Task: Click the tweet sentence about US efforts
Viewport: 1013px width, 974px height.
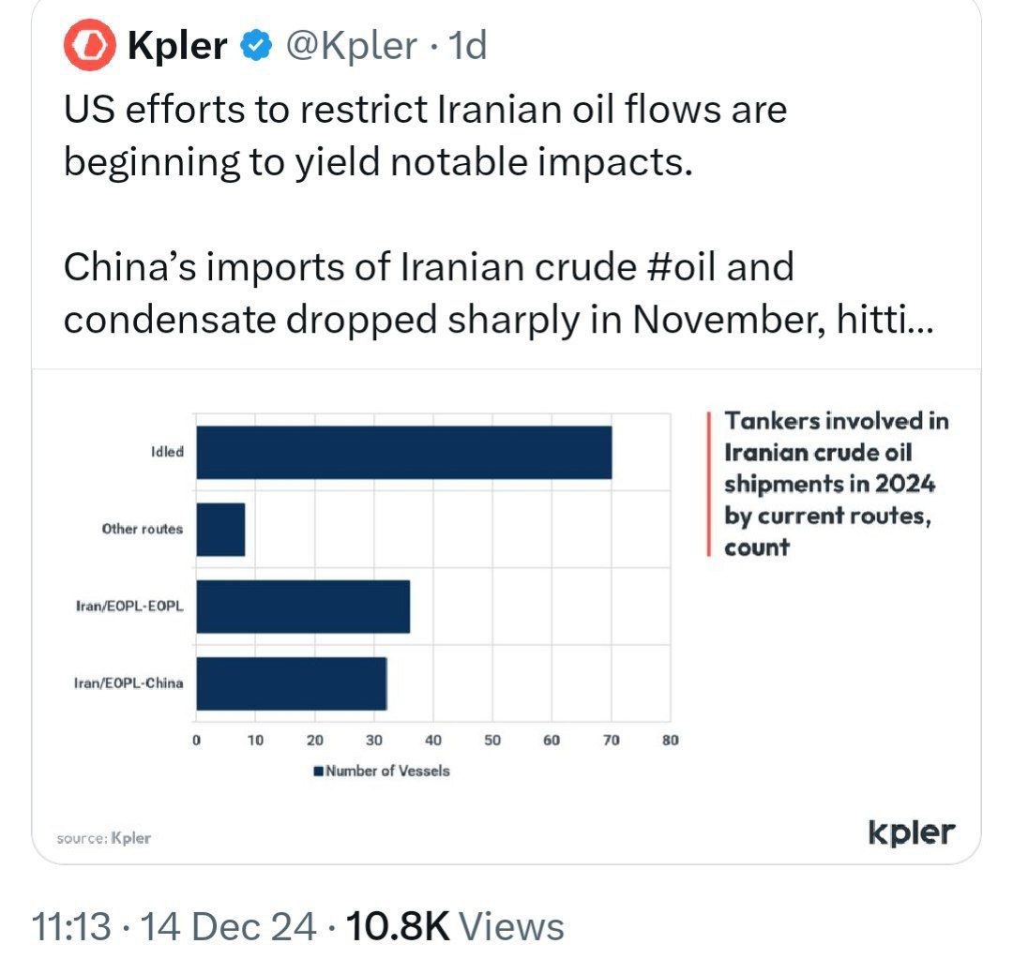Action: (424, 136)
